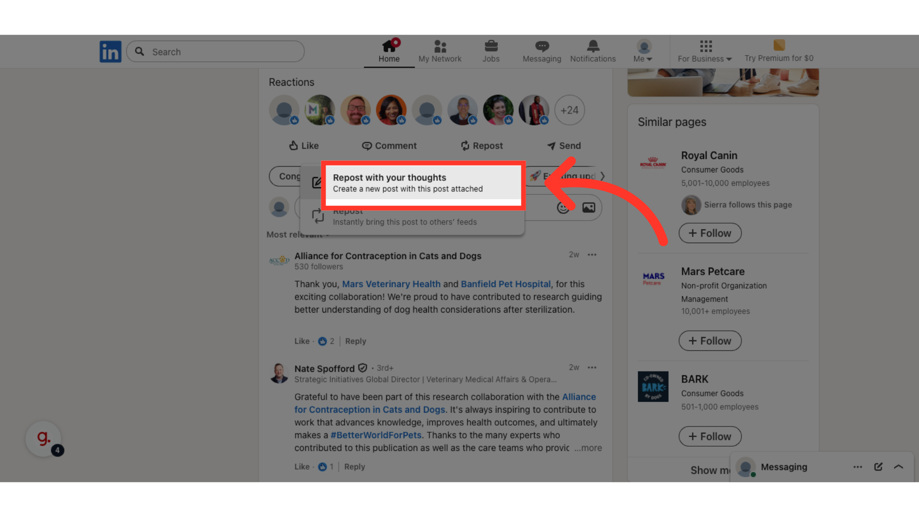Follow the Mars Petcare page
Image resolution: width=919 pixels, height=517 pixels.
pyautogui.click(x=710, y=341)
